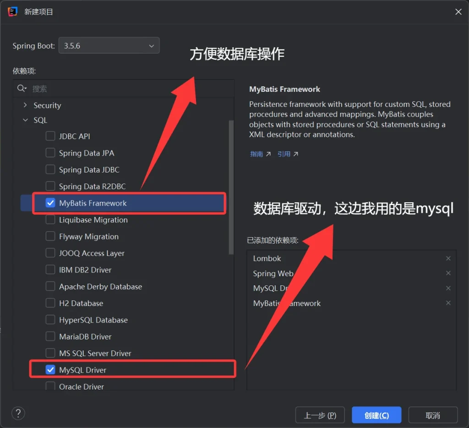Remove MyBatis Framework from added list
469x428 pixels.
coord(448,303)
